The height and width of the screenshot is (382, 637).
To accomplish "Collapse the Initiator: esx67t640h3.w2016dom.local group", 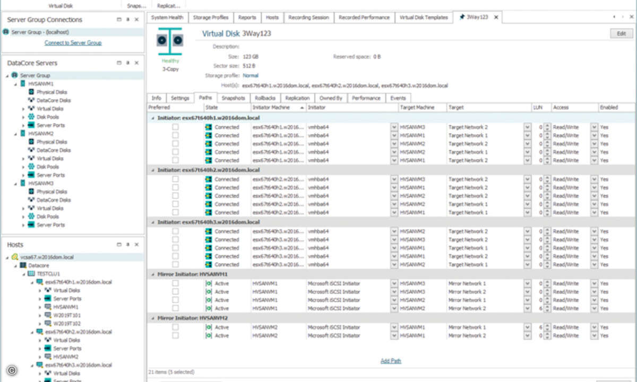I will (152, 222).
